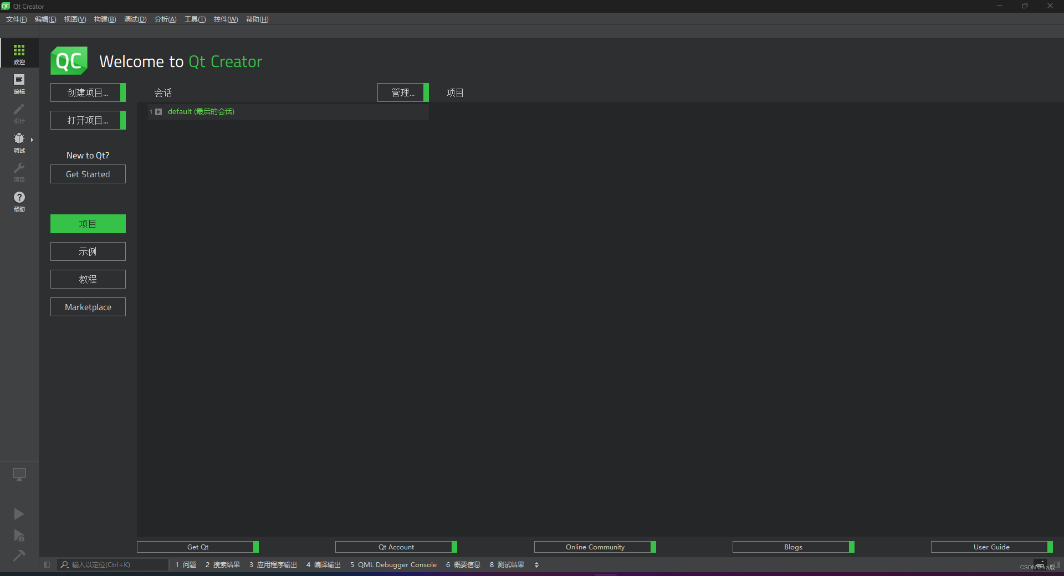Expand the debug mode side arrow
The width and height of the screenshot is (1064, 576).
32,140
